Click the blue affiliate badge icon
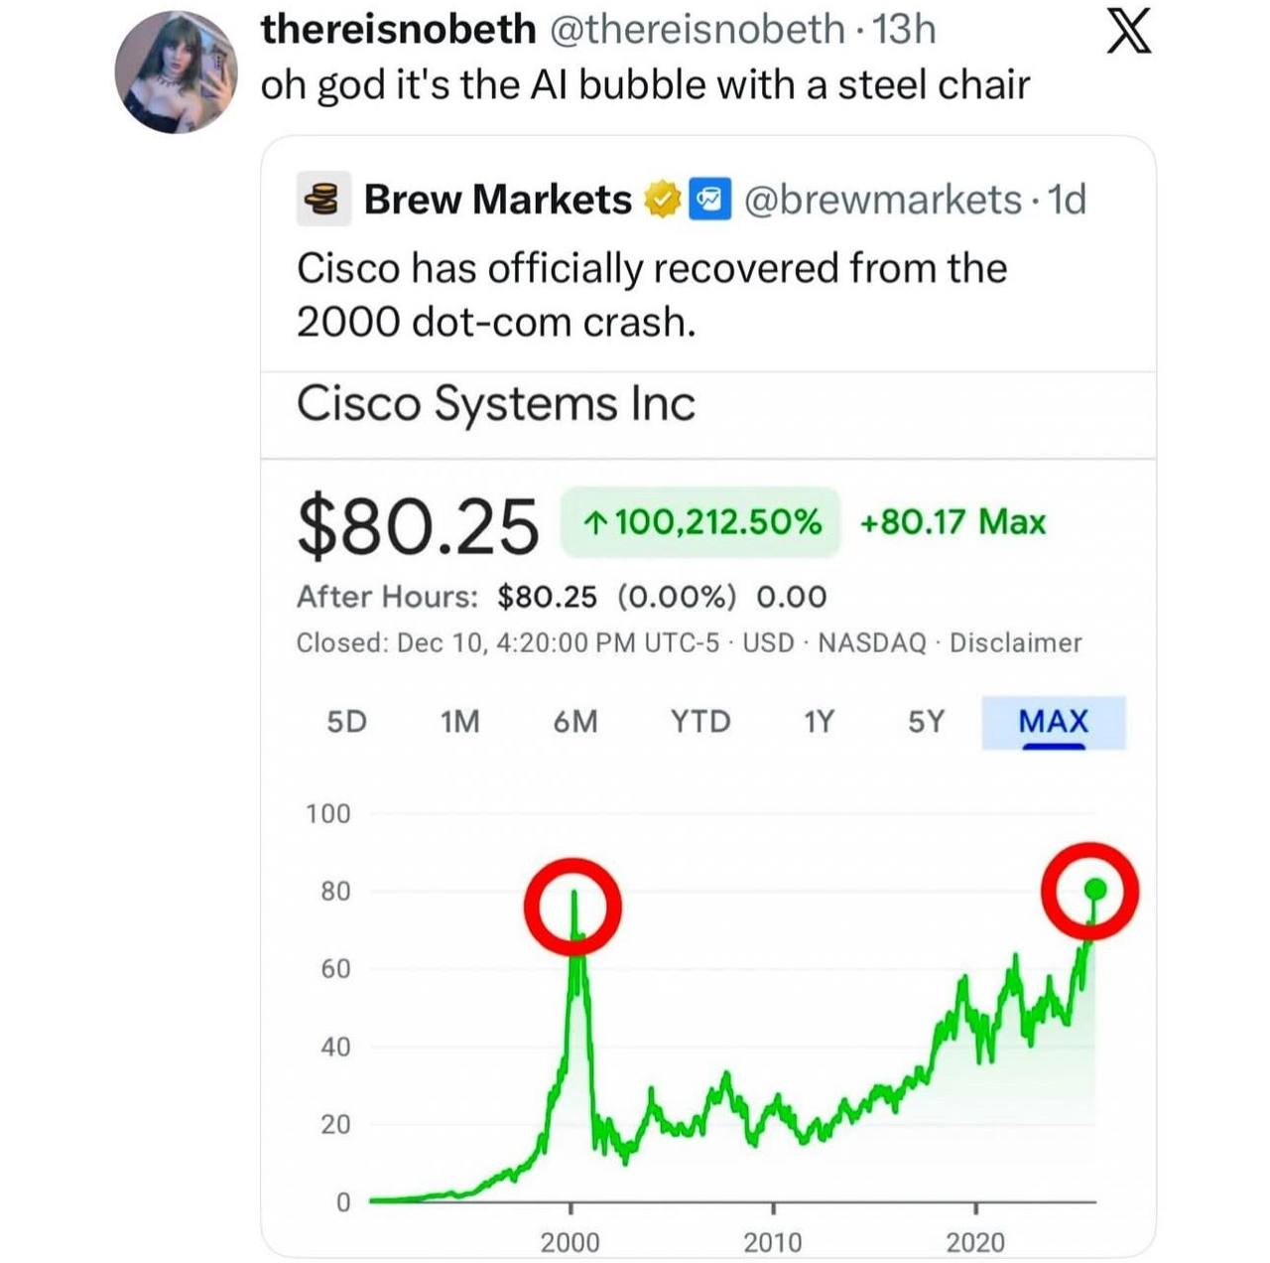1270x1263 pixels. click(709, 200)
